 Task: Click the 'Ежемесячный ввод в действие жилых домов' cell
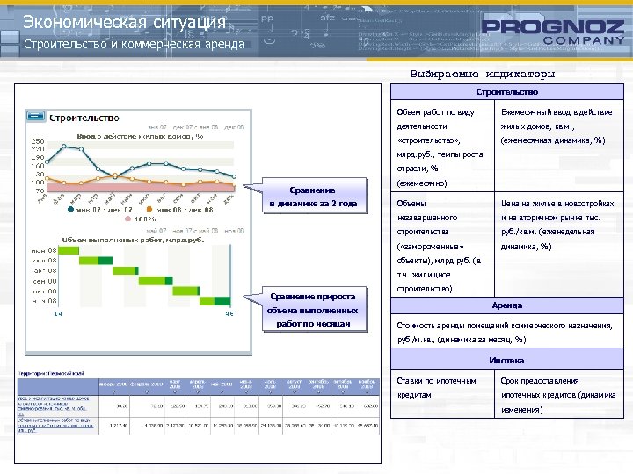559,146
